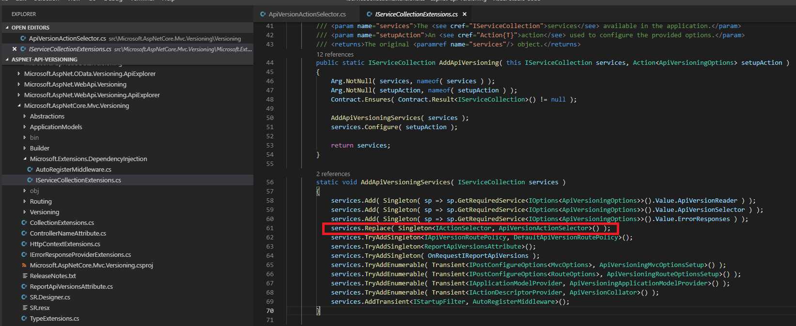Screen dimensions: 796x326
Task: Click line number 70 in the gutter
Action: point(270,311)
